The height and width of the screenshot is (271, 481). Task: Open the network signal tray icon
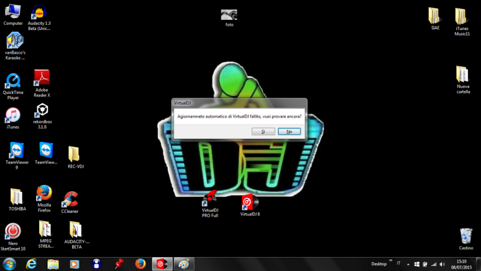click(x=434, y=264)
